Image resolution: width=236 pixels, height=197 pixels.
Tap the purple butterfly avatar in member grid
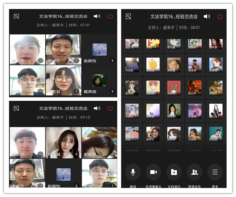click(153, 111)
